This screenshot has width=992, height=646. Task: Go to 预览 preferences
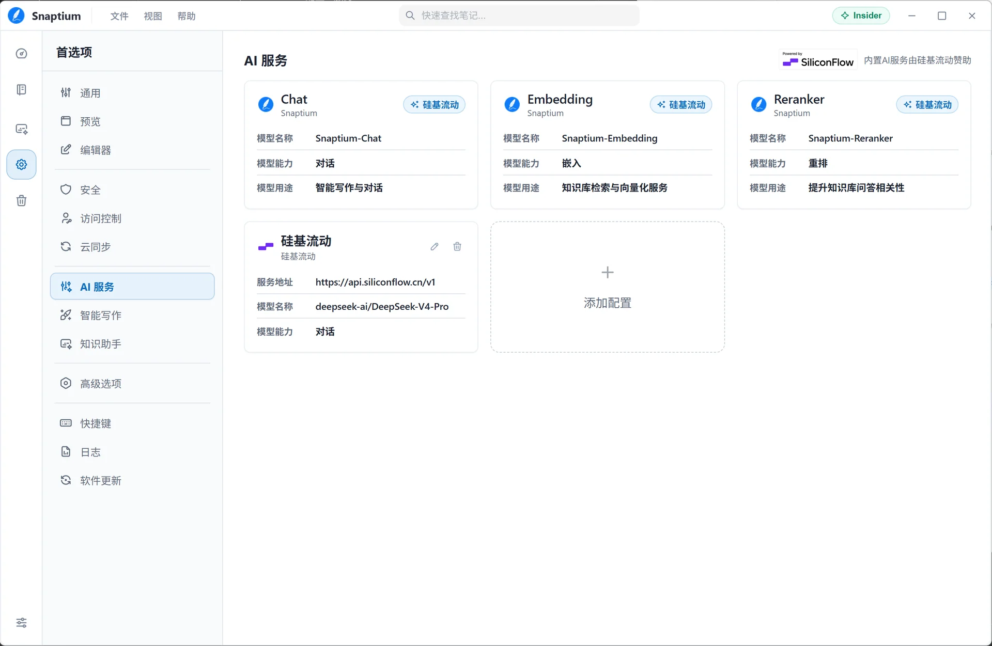tap(132, 121)
